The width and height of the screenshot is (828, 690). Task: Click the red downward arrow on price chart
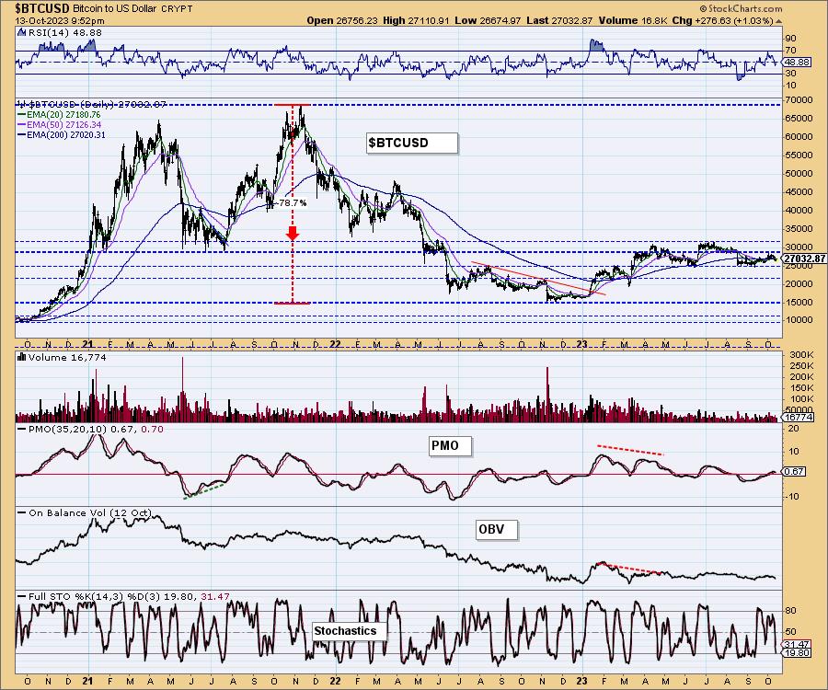tap(293, 234)
